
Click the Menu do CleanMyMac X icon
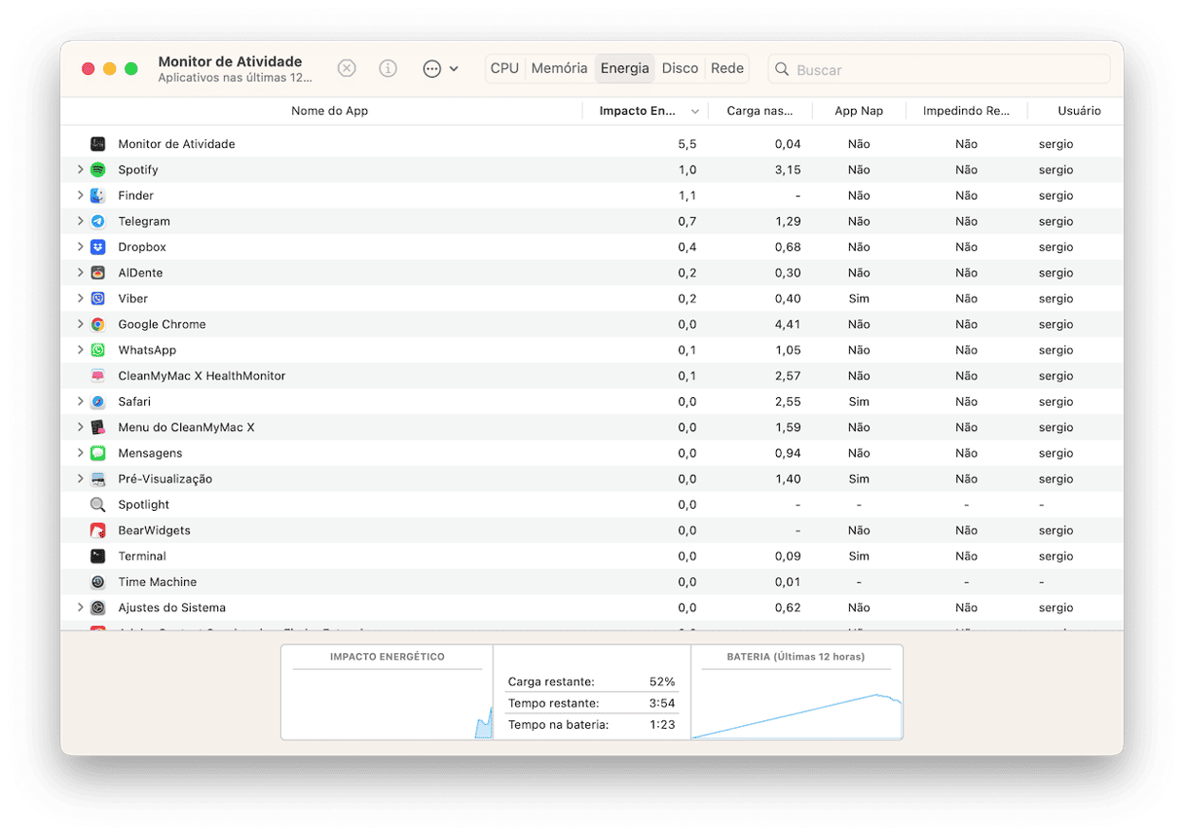pos(97,427)
